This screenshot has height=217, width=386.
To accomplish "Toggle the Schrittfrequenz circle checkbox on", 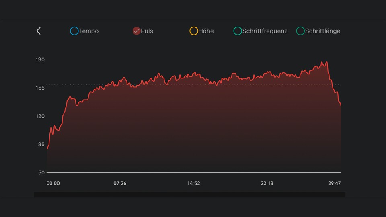I will point(238,31).
